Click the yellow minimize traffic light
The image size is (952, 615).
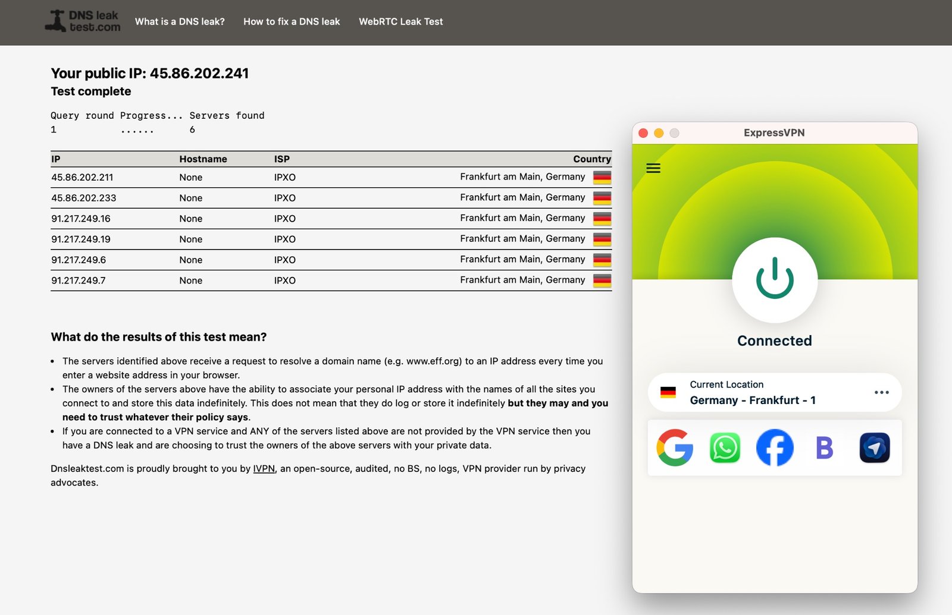coord(659,133)
